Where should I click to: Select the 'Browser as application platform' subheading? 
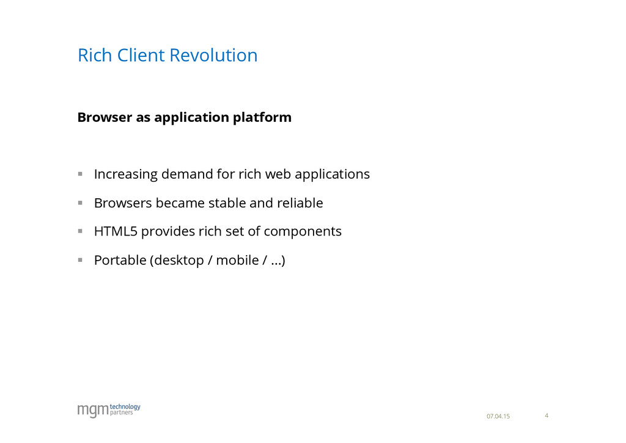[185, 117]
